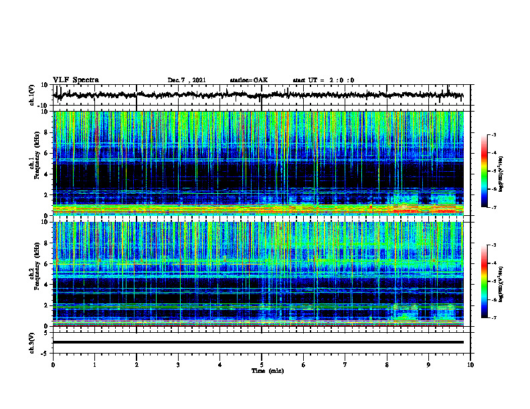Click the ch.3 flat black trace

(x=258, y=342)
